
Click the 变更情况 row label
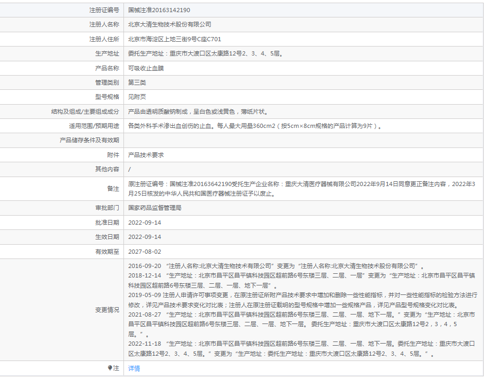[x=107, y=310]
